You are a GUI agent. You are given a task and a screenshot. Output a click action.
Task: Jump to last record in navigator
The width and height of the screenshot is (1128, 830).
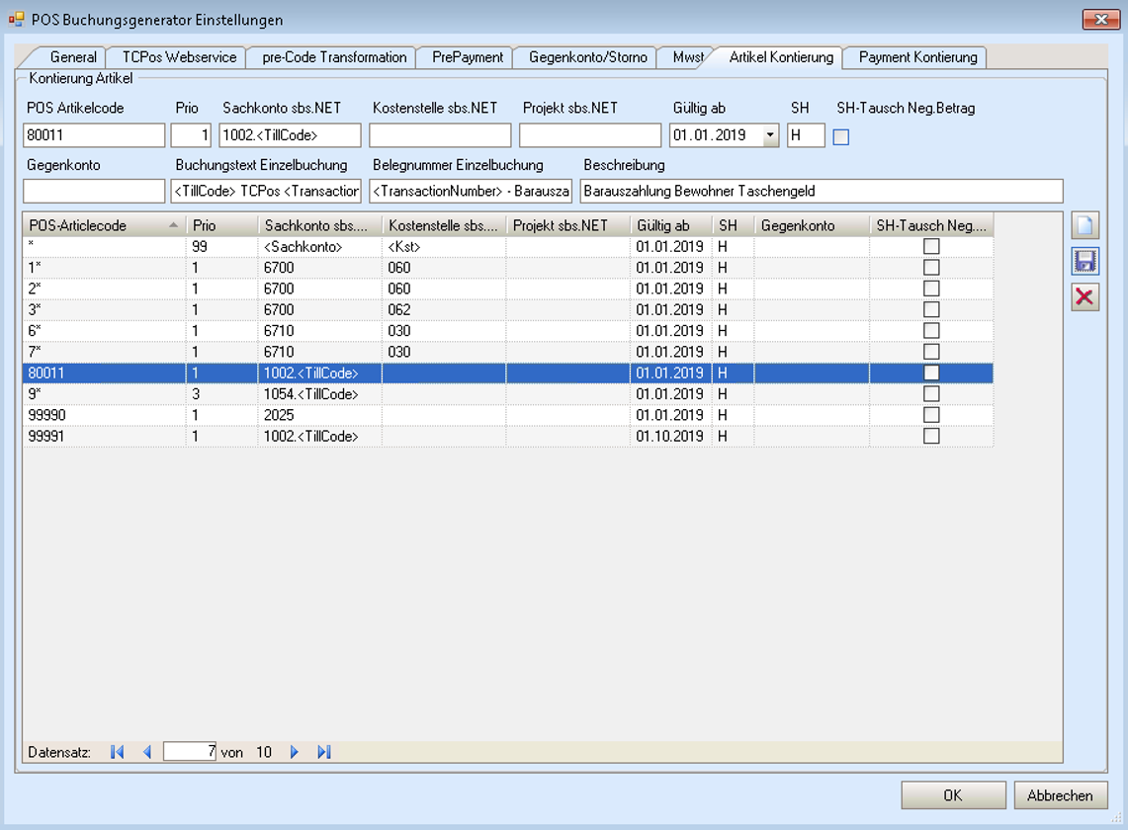click(323, 752)
